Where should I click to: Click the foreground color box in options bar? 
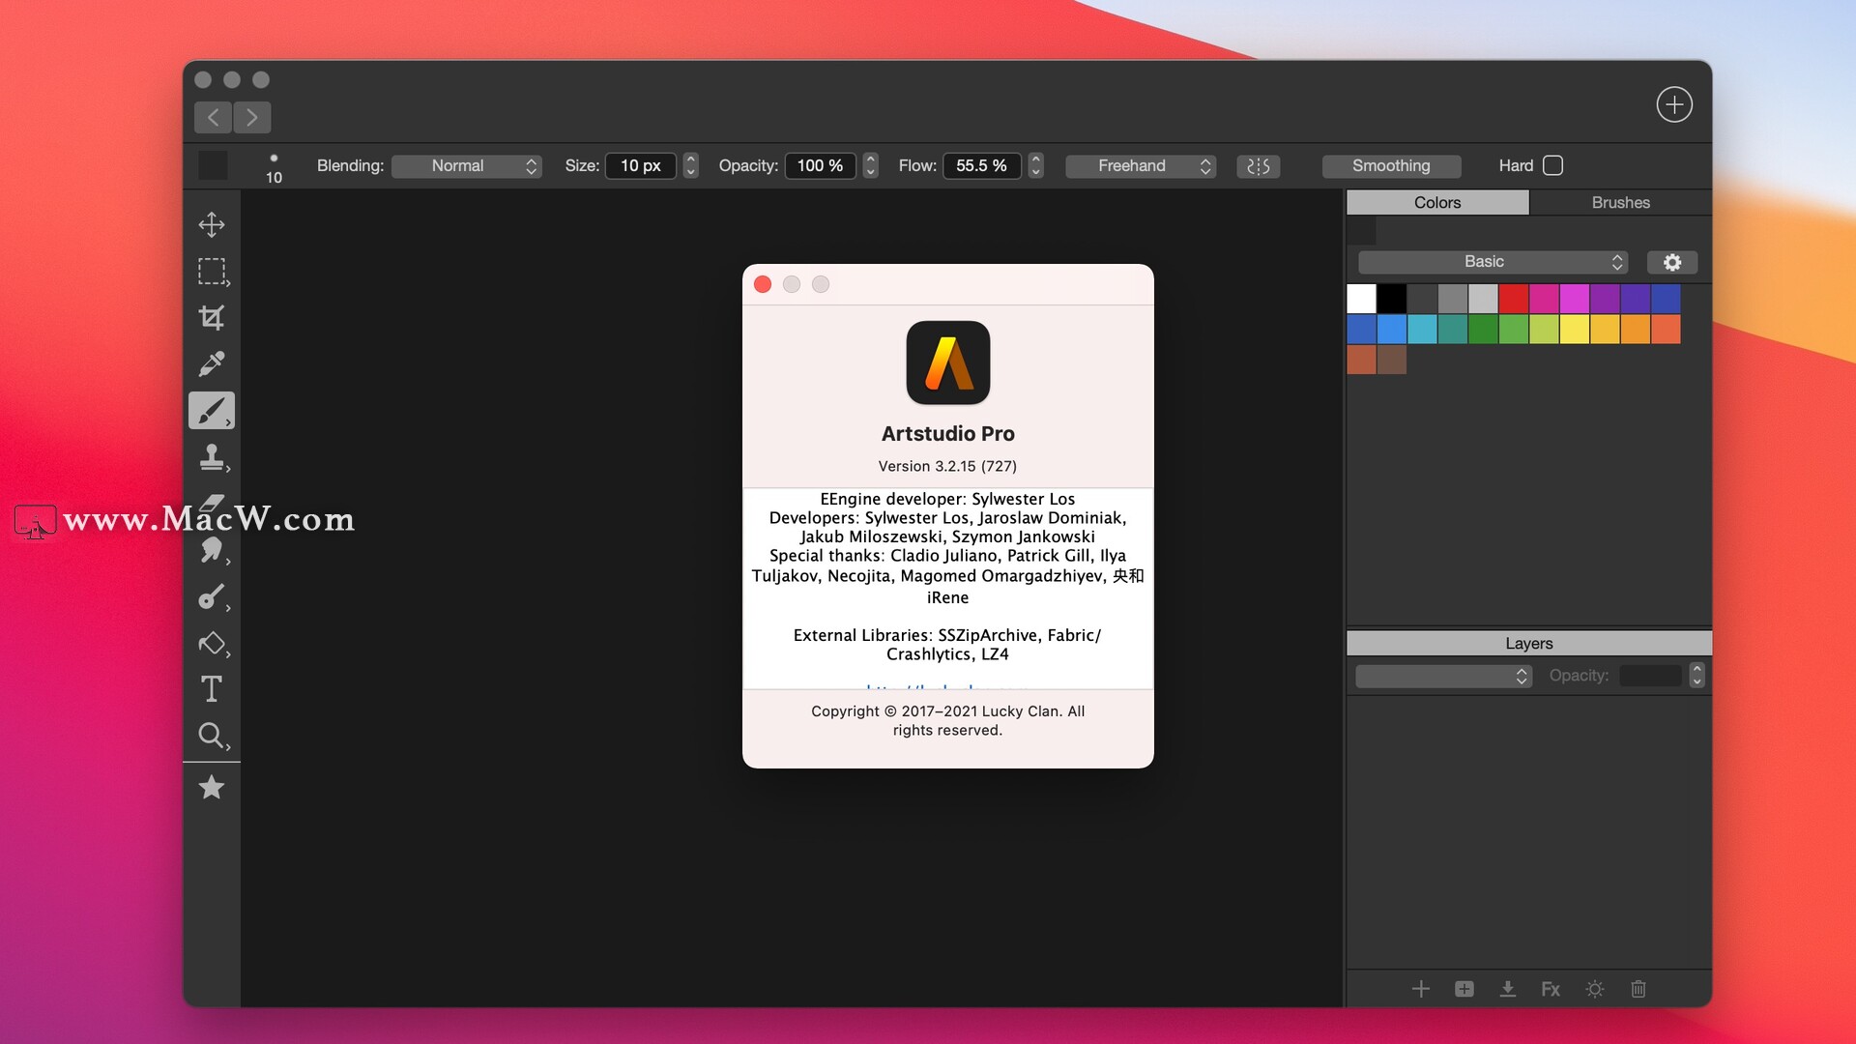(x=213, y=165)
